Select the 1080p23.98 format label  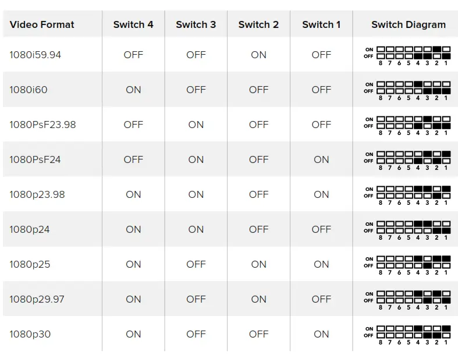coord(37,194)
